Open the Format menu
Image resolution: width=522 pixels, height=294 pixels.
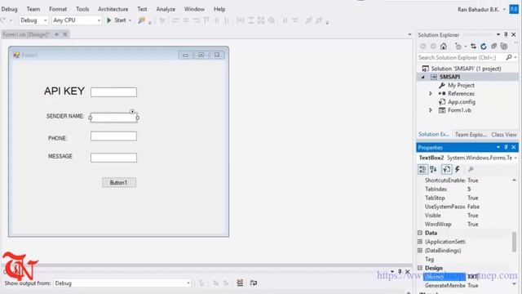tap(58, 9)
